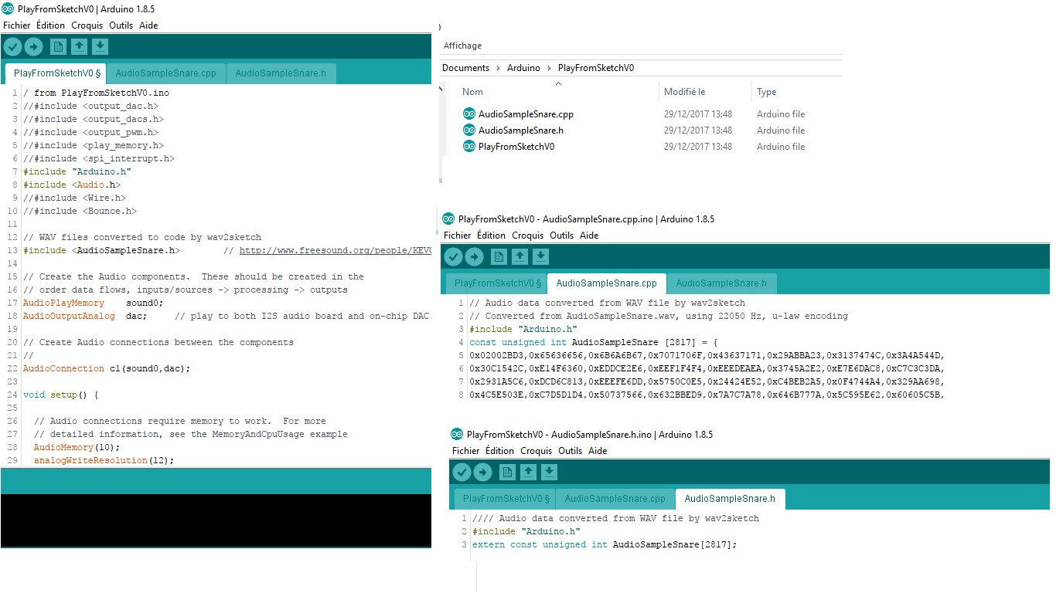Click the Arduino file icon beside PlayFromSketchV0 in Explorer
The image size is (1056, 593).
click(468, 147)
